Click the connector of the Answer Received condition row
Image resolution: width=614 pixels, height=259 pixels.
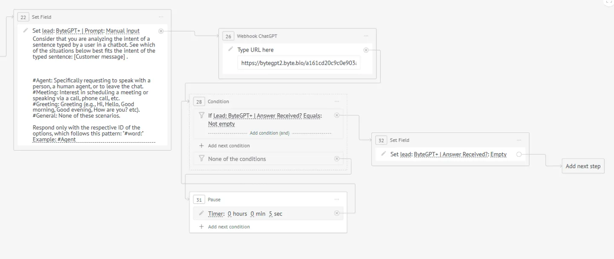pos(337,115)
